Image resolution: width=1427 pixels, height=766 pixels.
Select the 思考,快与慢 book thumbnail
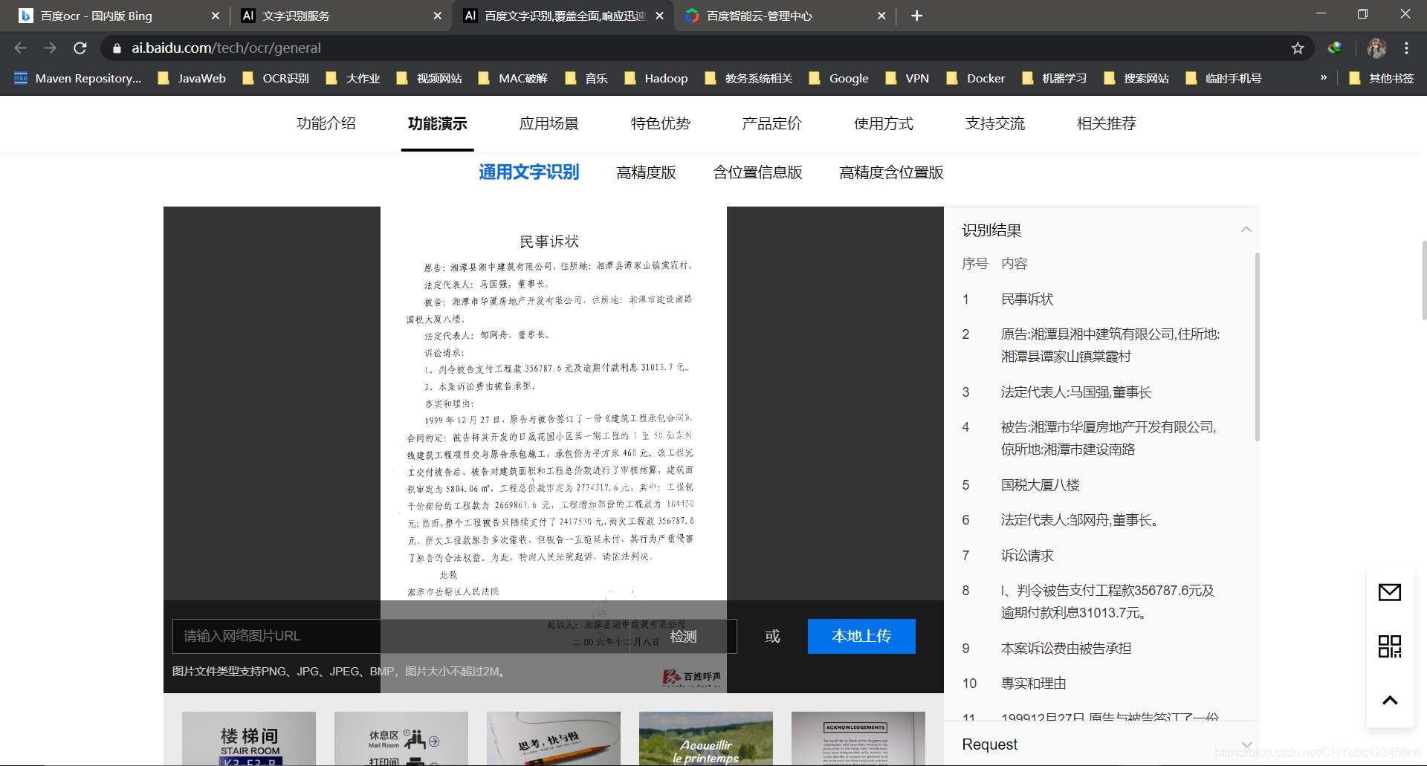[554, 739]
